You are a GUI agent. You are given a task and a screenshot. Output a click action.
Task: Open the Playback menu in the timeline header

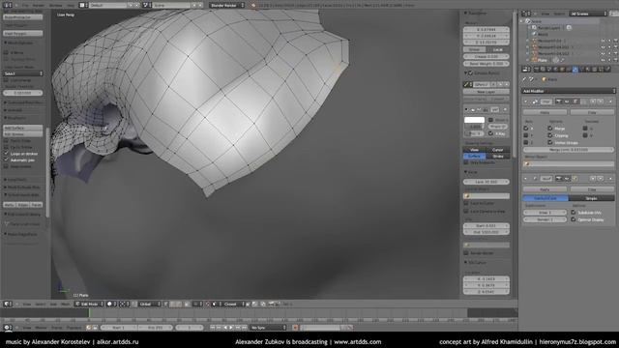tap(74, 328)
